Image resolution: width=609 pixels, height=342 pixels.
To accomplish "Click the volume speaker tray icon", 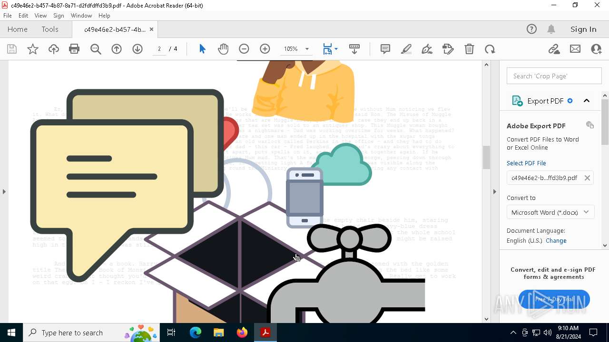I will coord(547,332).
